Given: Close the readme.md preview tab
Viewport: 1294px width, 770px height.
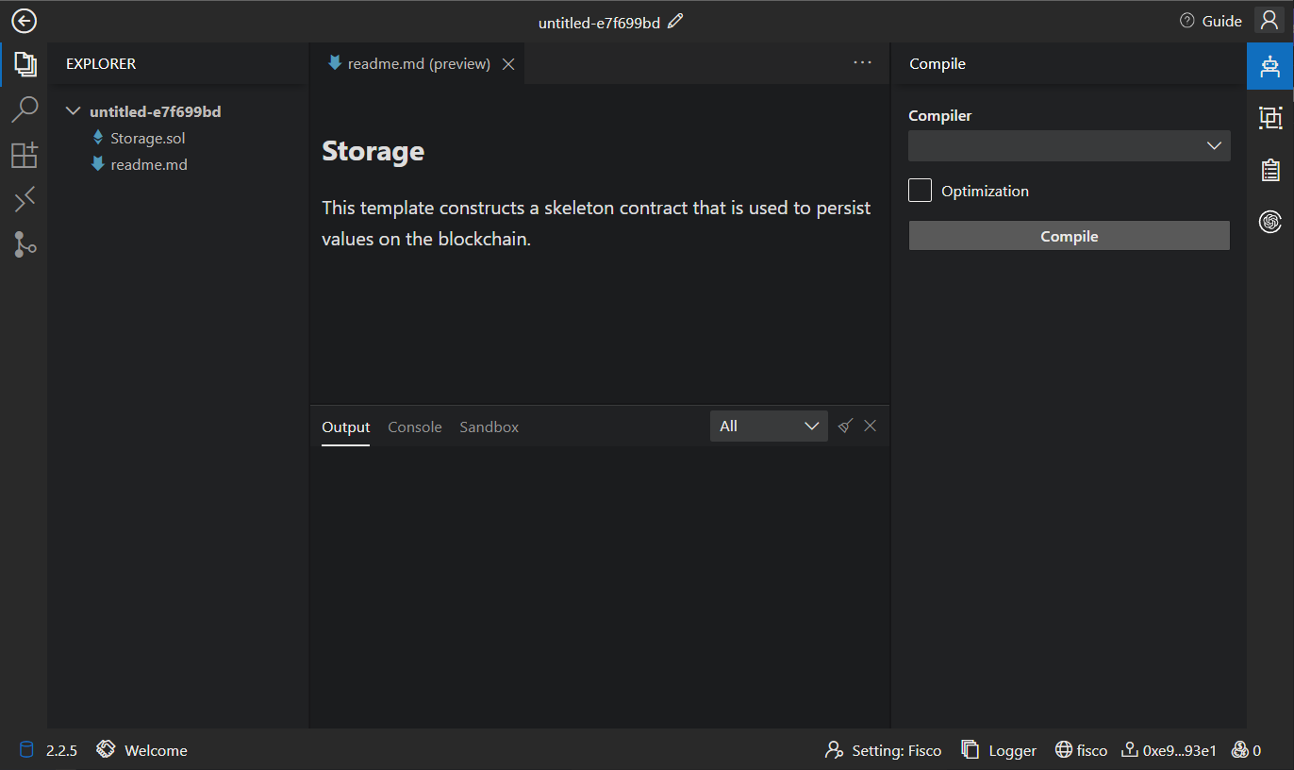Looking at the screenshot, I should coord(508,64).
